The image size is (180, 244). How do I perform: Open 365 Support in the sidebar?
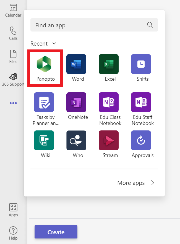[x=13, y=80]
